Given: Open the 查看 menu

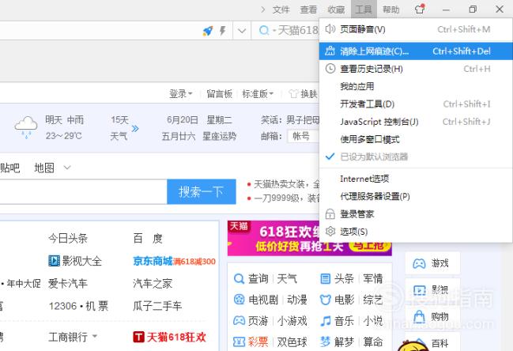Looking at the screenshot, I should pos(308,9).
